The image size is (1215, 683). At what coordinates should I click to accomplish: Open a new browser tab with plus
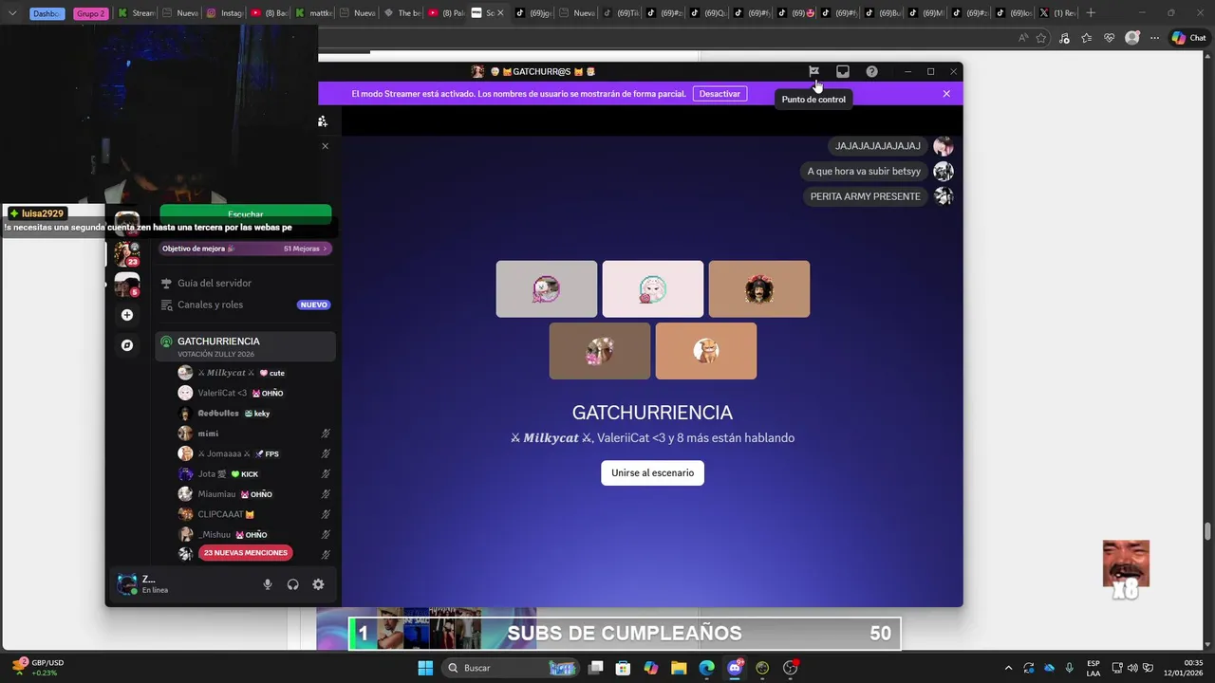pos(1091,13)
